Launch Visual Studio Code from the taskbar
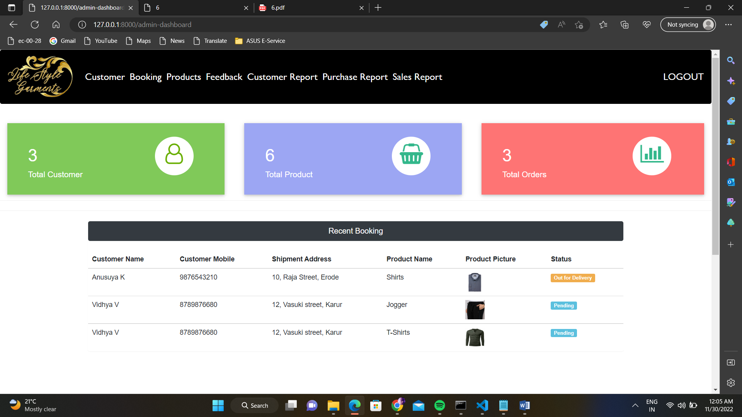This screenshot has height=417, width=742. point(482,406)
